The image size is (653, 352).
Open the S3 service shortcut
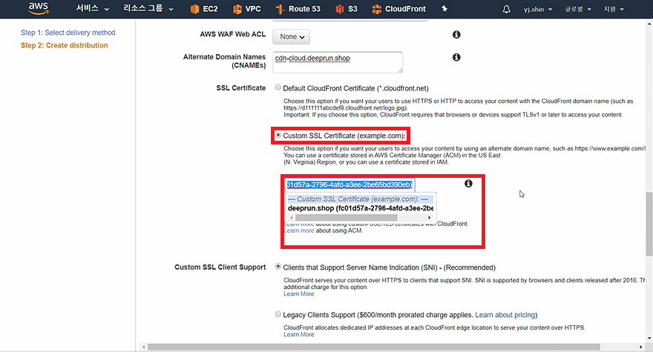tap(347, 9)
